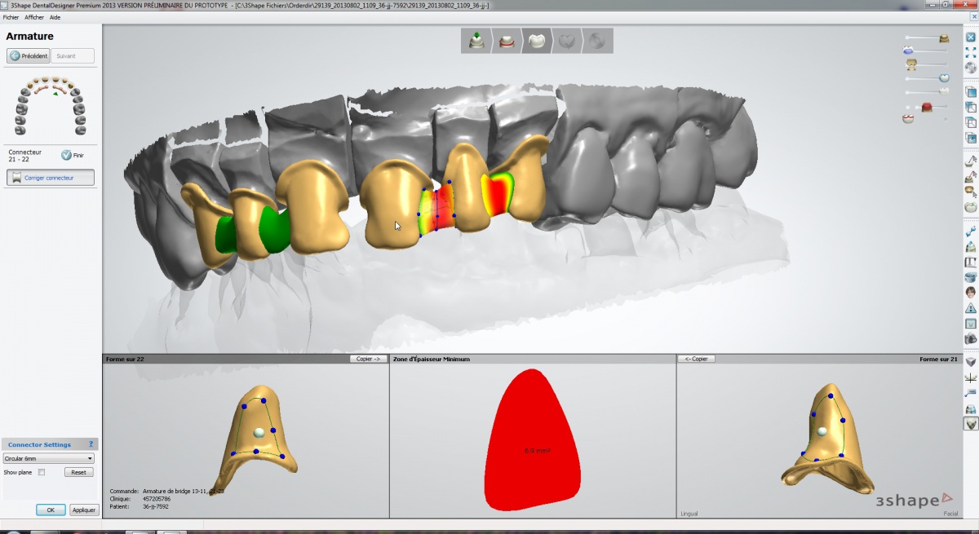Select the first workflow step icon with green marker
The height and width of the screenshot is (534, 979).
click(476, 41)
